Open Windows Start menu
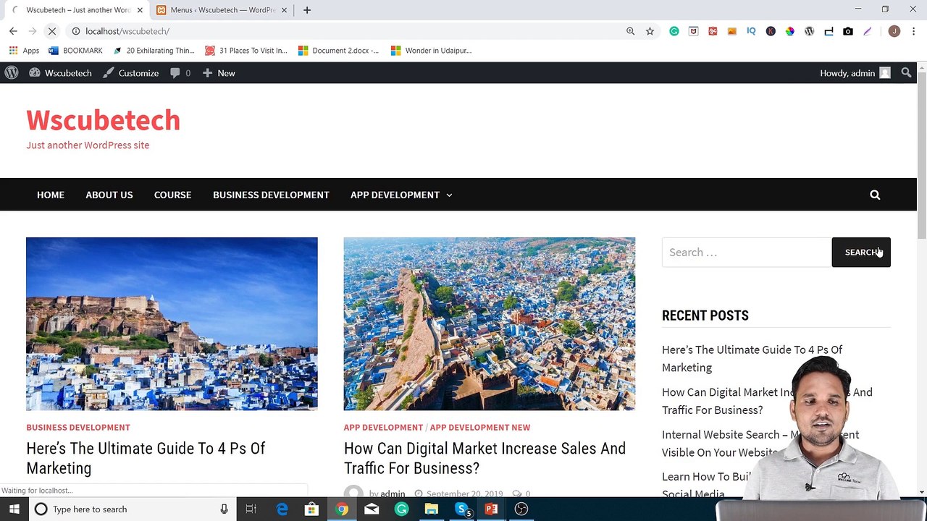927x521 pixels. point(14,509)
